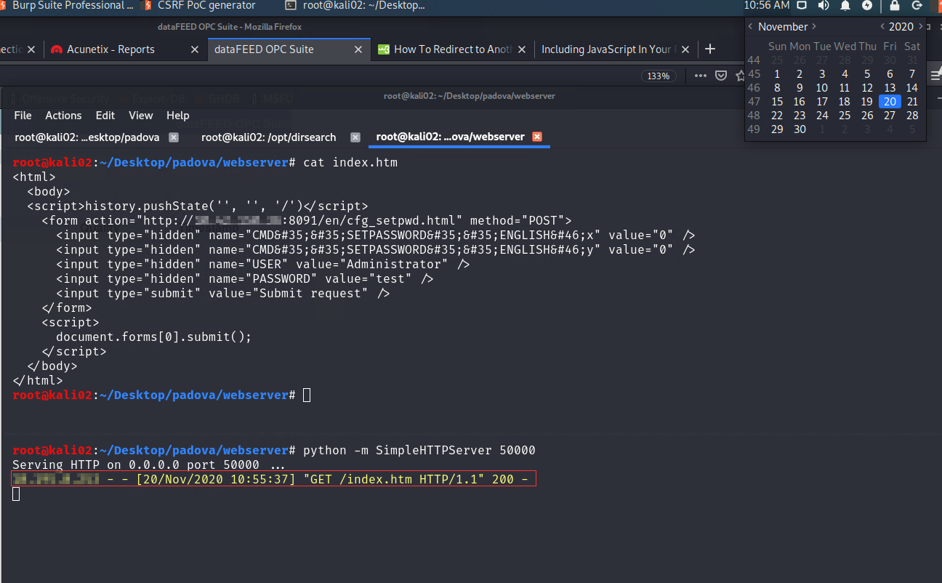The image size is (942, 583).
Task: Click the 'cat index.htm' command text
Action: [350, 163]
